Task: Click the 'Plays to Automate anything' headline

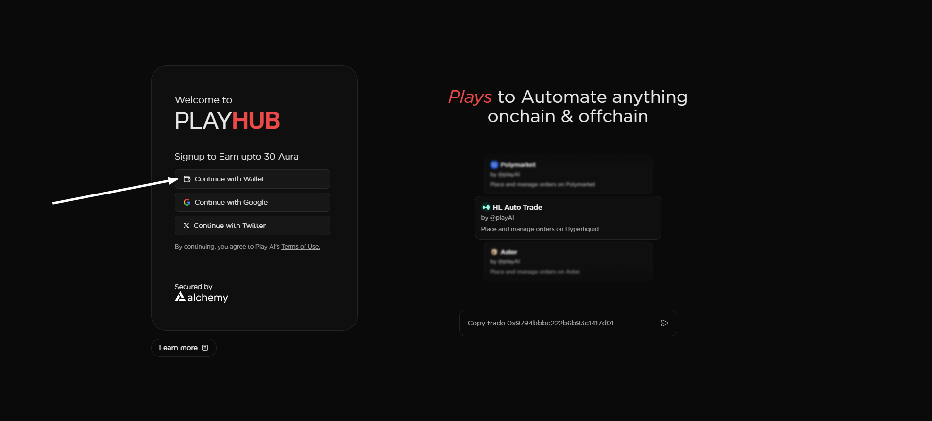Action: pyautogui.click(x=568, y=97)
